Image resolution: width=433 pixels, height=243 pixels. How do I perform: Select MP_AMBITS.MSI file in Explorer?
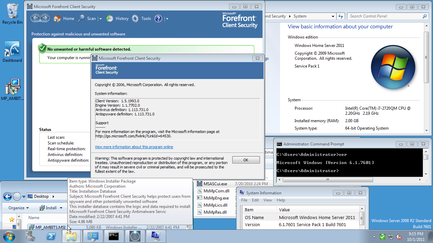(47, 227)
